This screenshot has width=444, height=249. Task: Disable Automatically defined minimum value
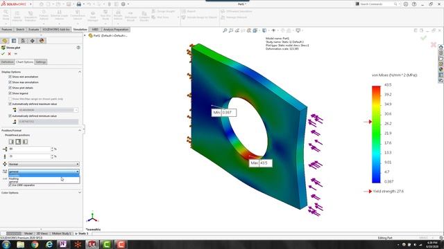pos(10,116)
